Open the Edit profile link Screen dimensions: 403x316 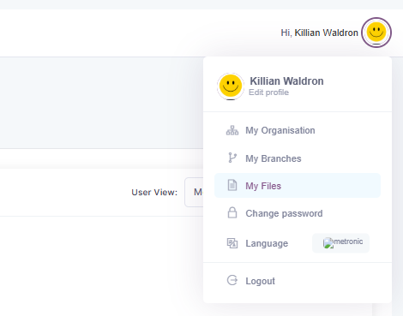click(x=268, y=92)
